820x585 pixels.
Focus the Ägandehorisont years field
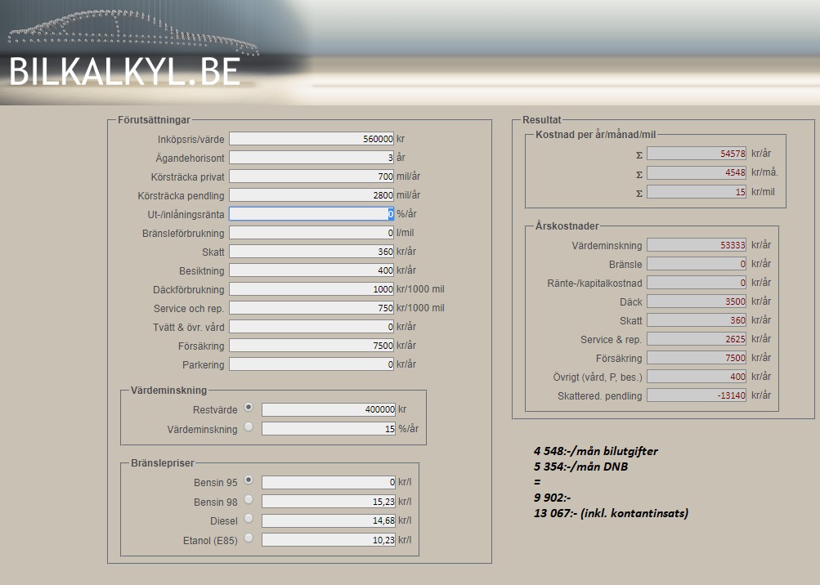click(x=311, y=158)
